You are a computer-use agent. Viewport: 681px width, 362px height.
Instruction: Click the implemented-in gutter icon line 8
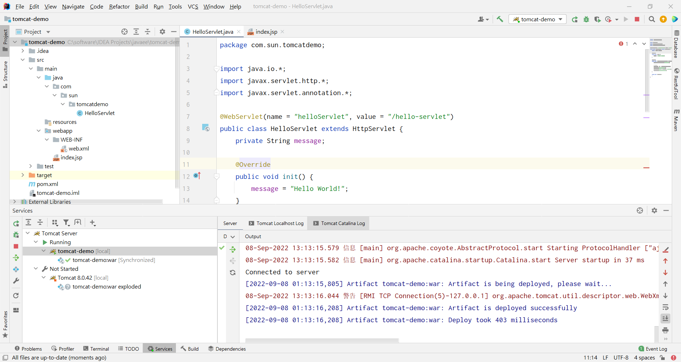tap(206, 127)
